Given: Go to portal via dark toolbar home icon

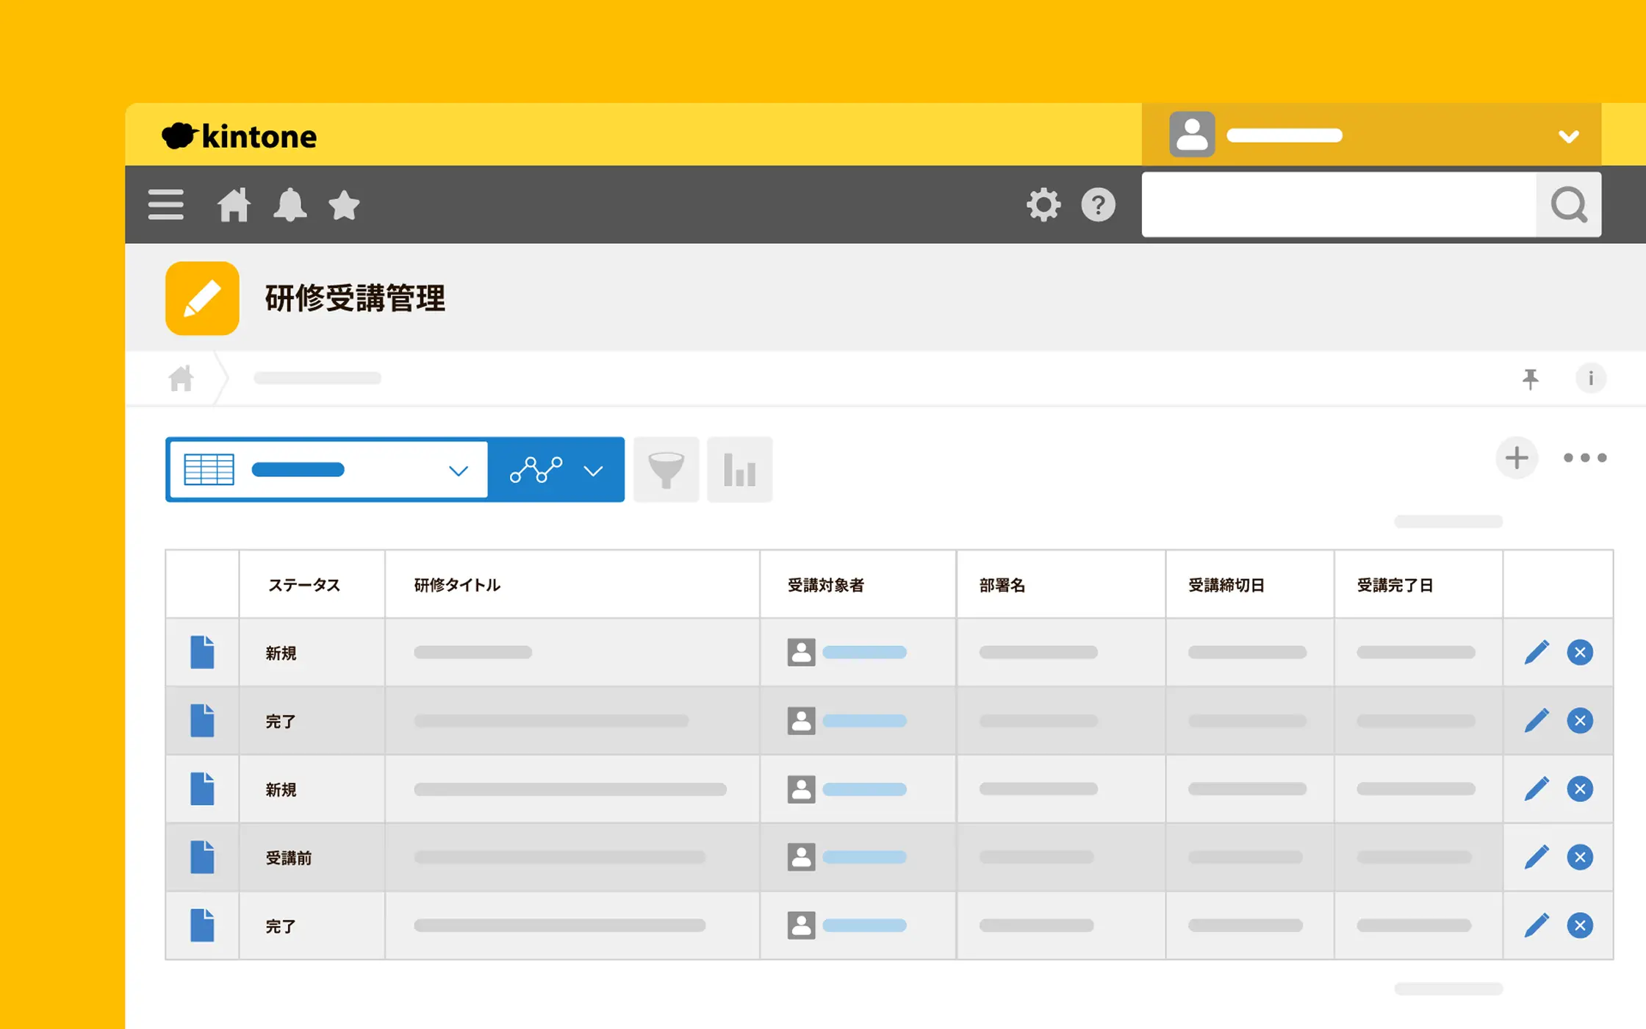Looking at the screenshot, I should pos(234,205).
